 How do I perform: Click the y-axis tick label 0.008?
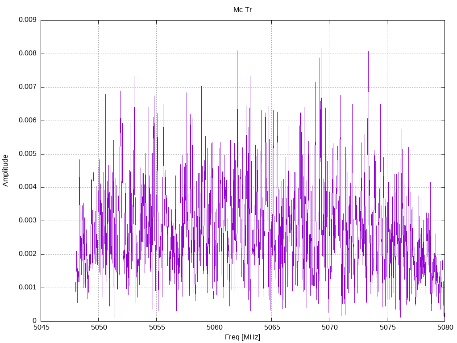pyautogui.click(x=28, y=54)
